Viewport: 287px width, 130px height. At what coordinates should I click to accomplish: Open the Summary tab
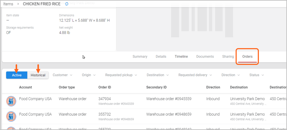(x=140, y=57)
